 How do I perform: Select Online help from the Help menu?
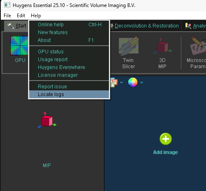tap(69, 25)
